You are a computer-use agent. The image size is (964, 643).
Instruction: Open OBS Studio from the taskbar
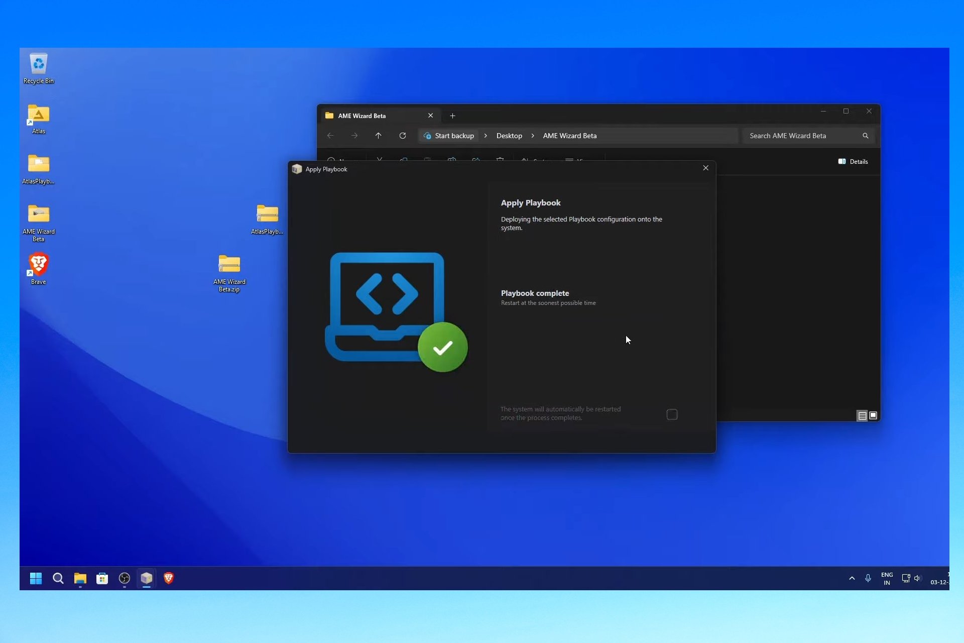click(x=124, y=578)
